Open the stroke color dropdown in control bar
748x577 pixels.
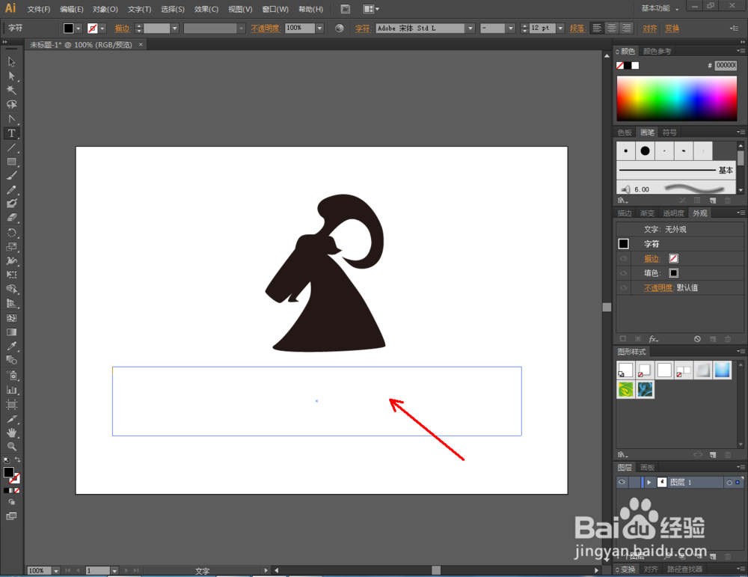pos(102,28)
